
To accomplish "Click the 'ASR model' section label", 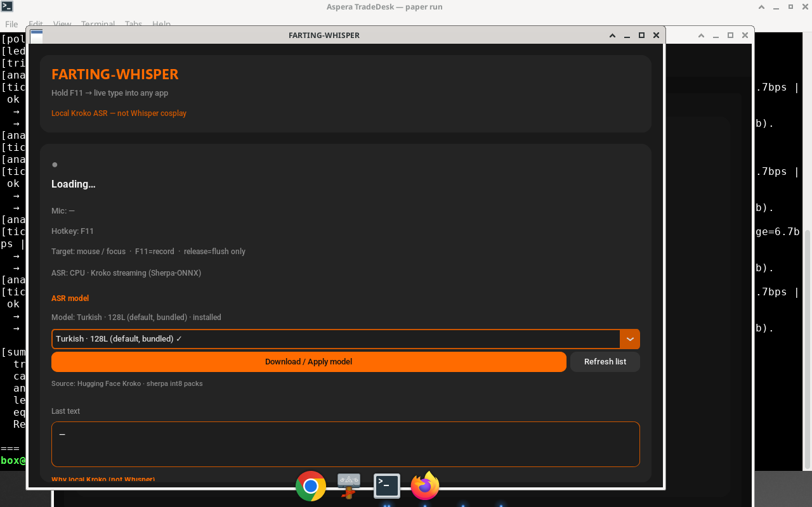I will click(x=70, y=298).
